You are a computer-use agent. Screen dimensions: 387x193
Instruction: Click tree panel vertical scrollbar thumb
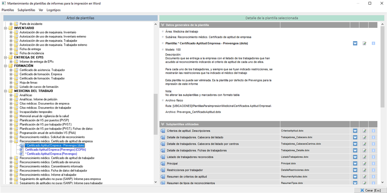(155, 114)
